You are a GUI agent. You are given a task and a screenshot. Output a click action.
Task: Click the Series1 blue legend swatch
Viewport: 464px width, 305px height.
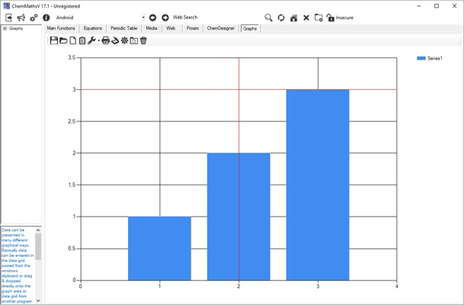[421, 59]
